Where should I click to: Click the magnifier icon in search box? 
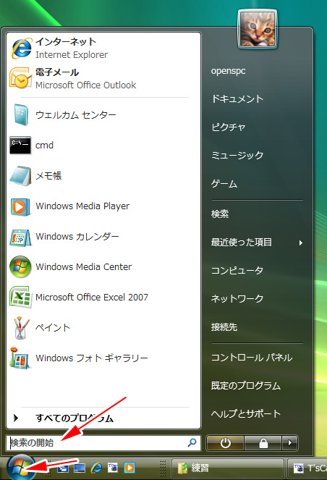tap(192, 442)
